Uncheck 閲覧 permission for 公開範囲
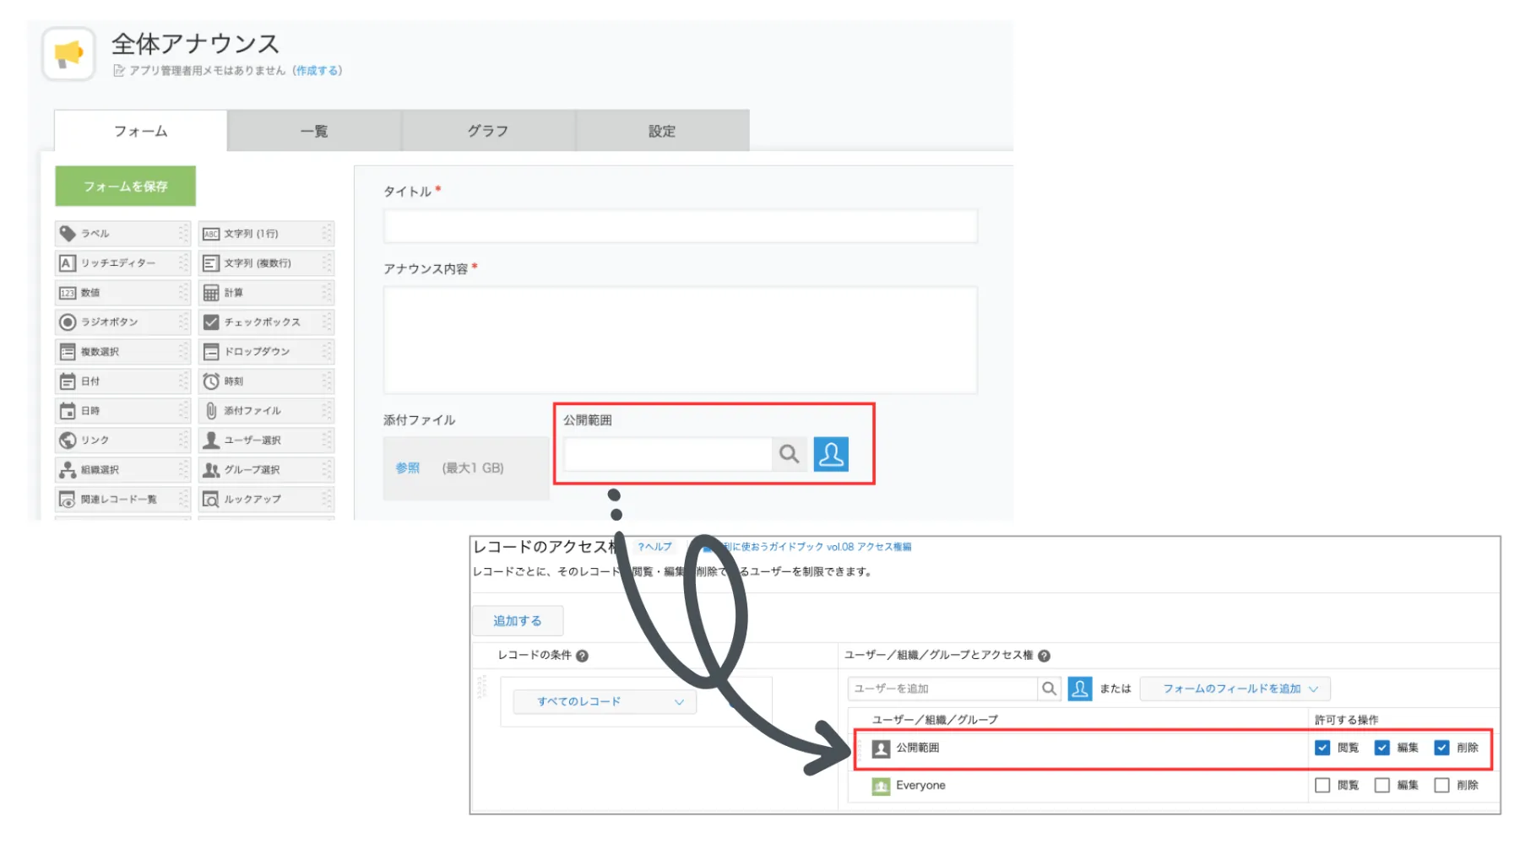 [1322, 748]
